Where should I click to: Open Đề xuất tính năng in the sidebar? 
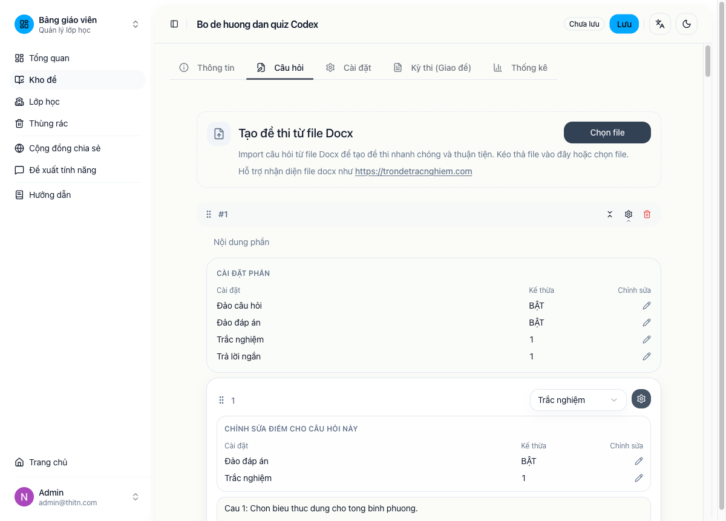tap(77, 170)
